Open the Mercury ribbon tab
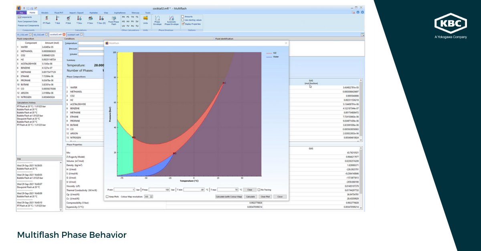Viewport: 481px width, 251px height. click(135, 12)
